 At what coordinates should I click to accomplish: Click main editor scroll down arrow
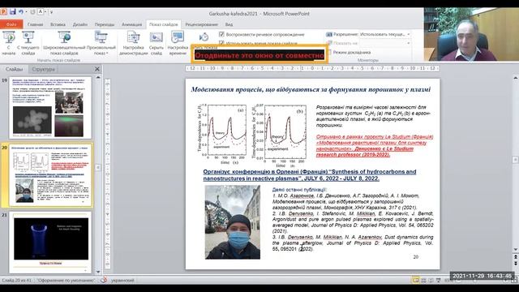coord(516,250)
